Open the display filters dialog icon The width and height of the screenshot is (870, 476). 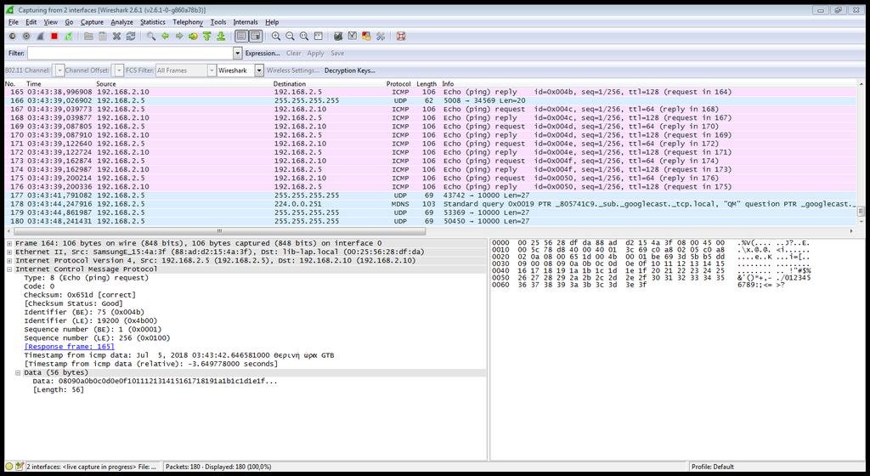click(353, 36)
